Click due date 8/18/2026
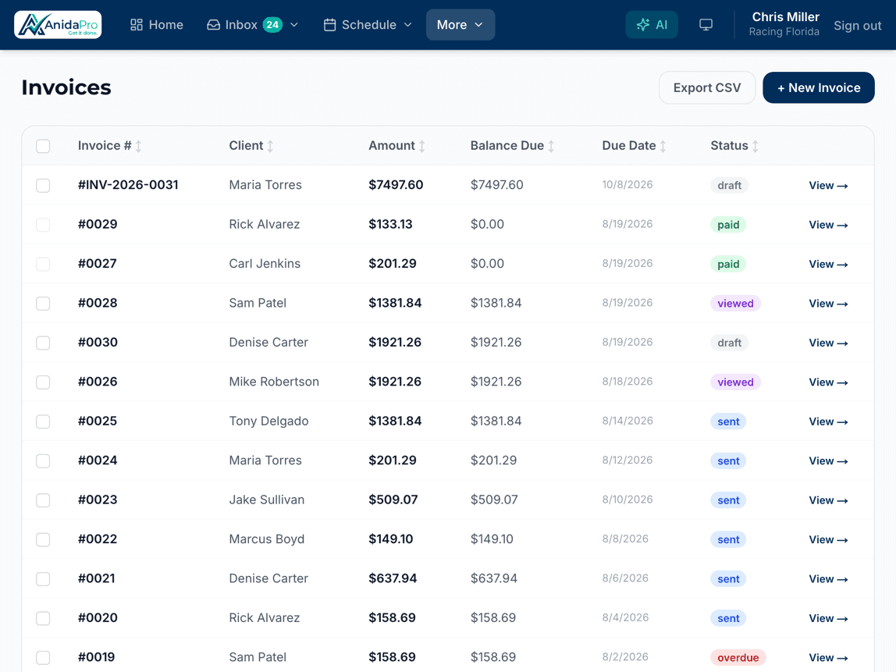Viewport: 896px width, 672px height. (x=628, y=382)
